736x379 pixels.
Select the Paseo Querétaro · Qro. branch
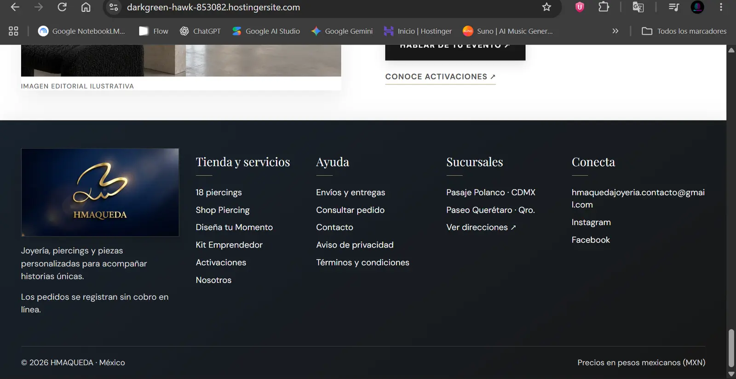[x=490, y=210]
